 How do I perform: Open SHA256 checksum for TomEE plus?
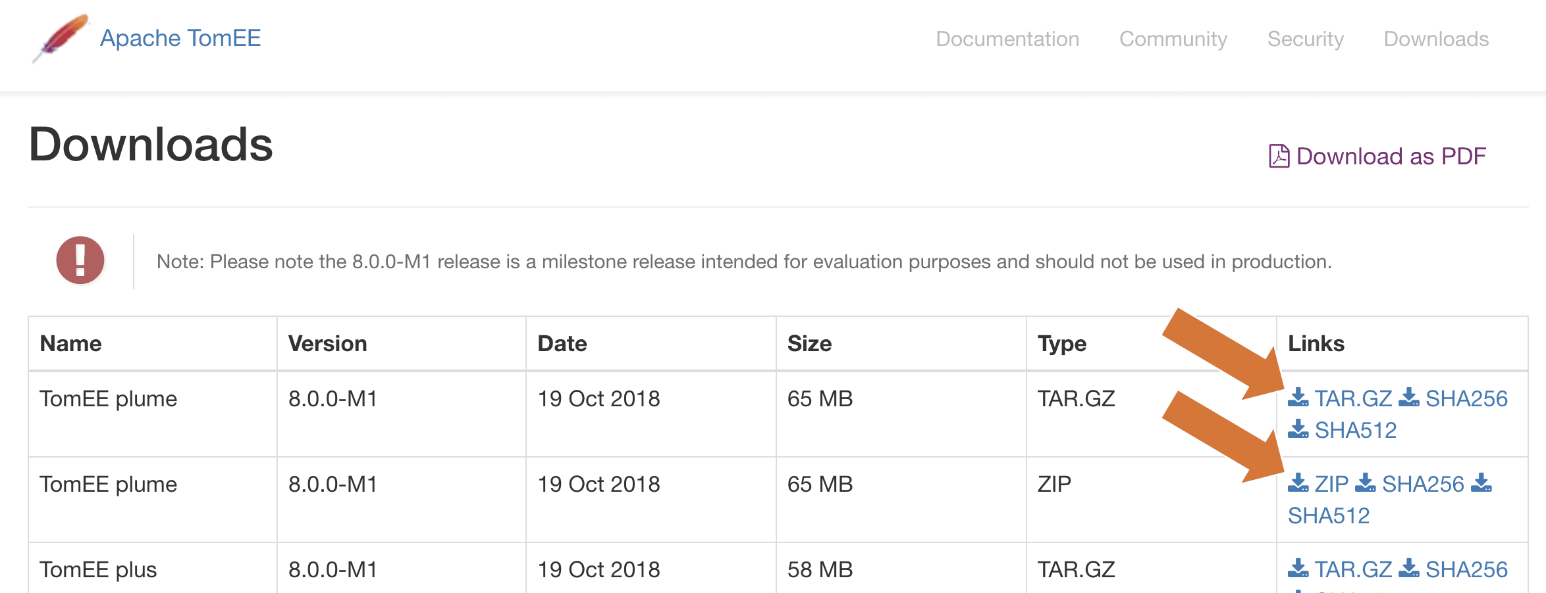pos(1466,569)
